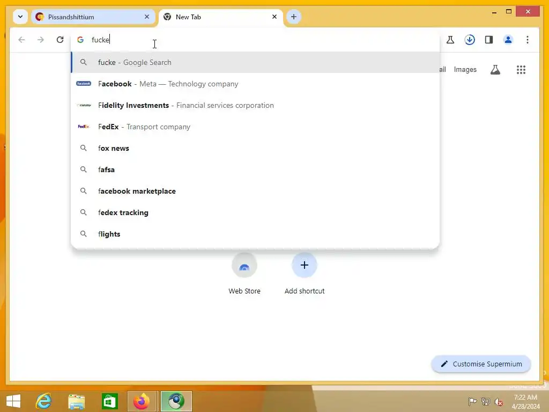The image size is (549, 412).
Task: Switch to the Pissandshittium tab
Action: 93,17
